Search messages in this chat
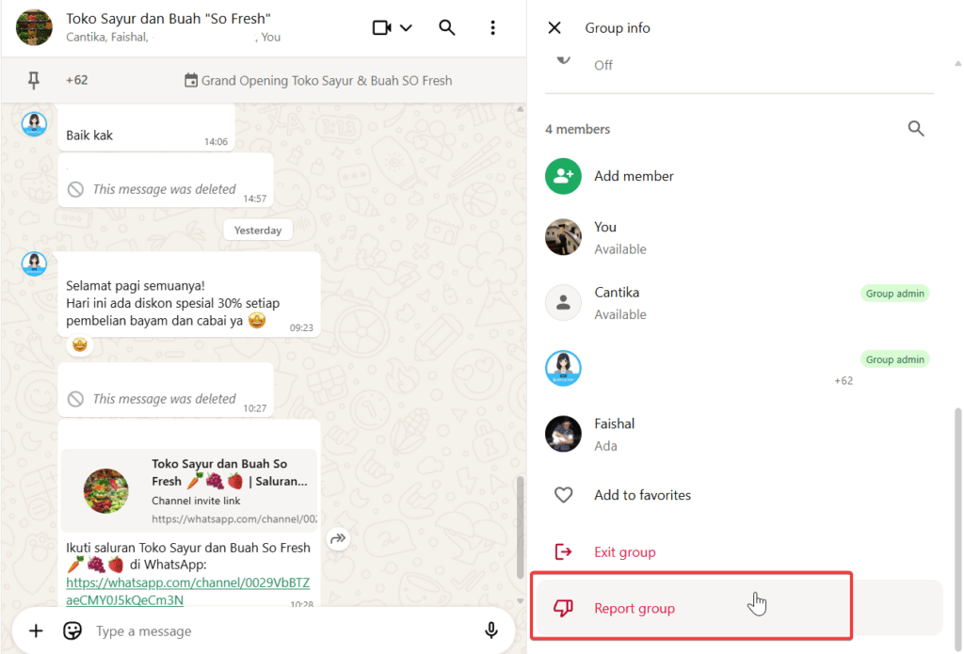 [x=447, y=28]
